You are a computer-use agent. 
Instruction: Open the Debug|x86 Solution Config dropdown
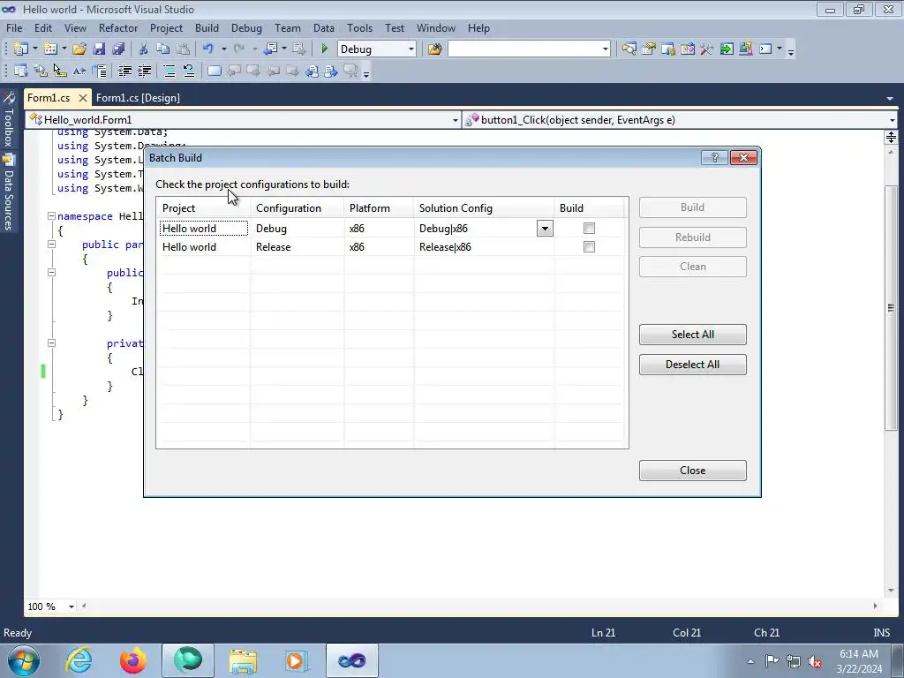[x=545, y=229]
